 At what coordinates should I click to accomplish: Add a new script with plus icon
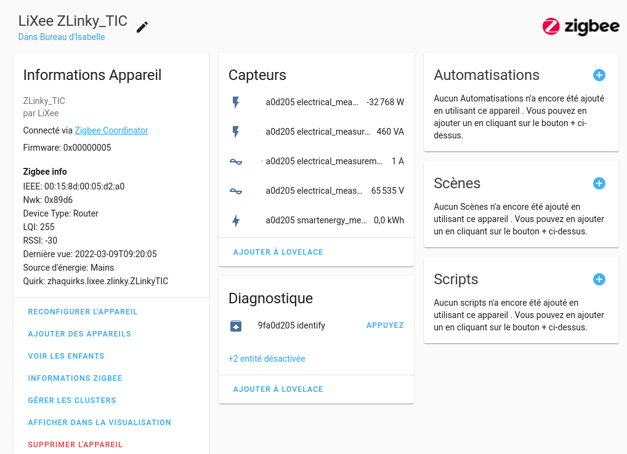599,279
